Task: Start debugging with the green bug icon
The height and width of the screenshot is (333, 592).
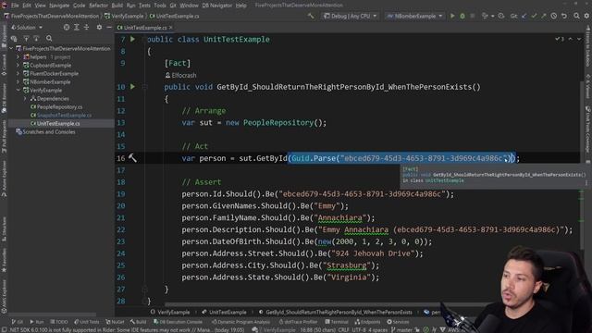Action: [x=462, y=17]
